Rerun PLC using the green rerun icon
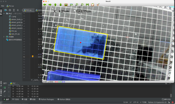 (x=5, y=88)
